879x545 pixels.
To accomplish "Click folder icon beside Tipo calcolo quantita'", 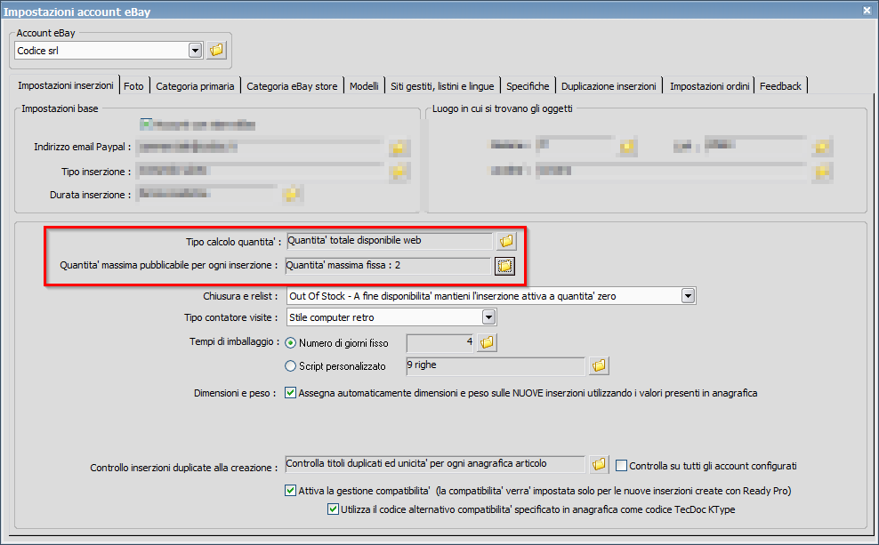I will click(506, 241).
